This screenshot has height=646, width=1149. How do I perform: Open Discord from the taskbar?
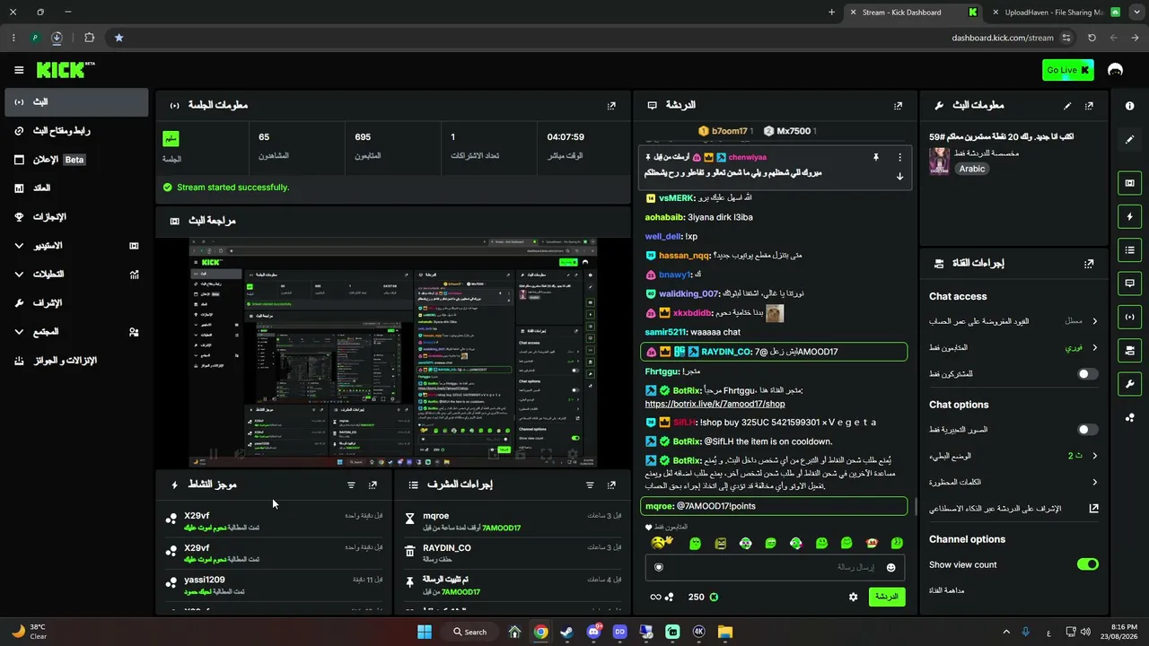click(x=593, y=632)
